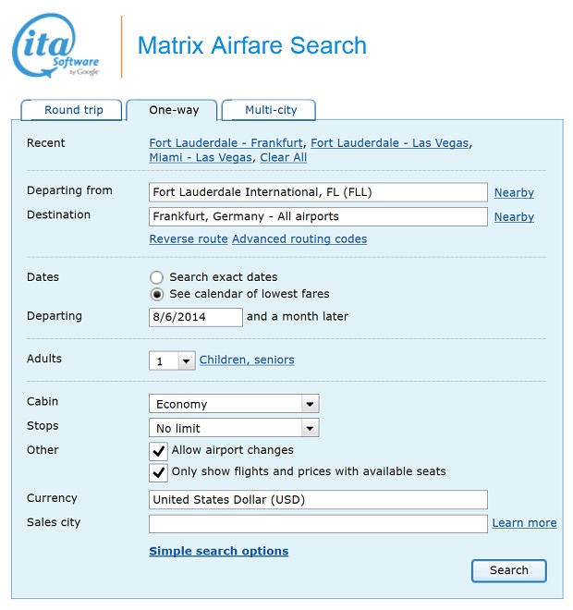Open recent search Miami - Las Vegas

click(201, 157)
